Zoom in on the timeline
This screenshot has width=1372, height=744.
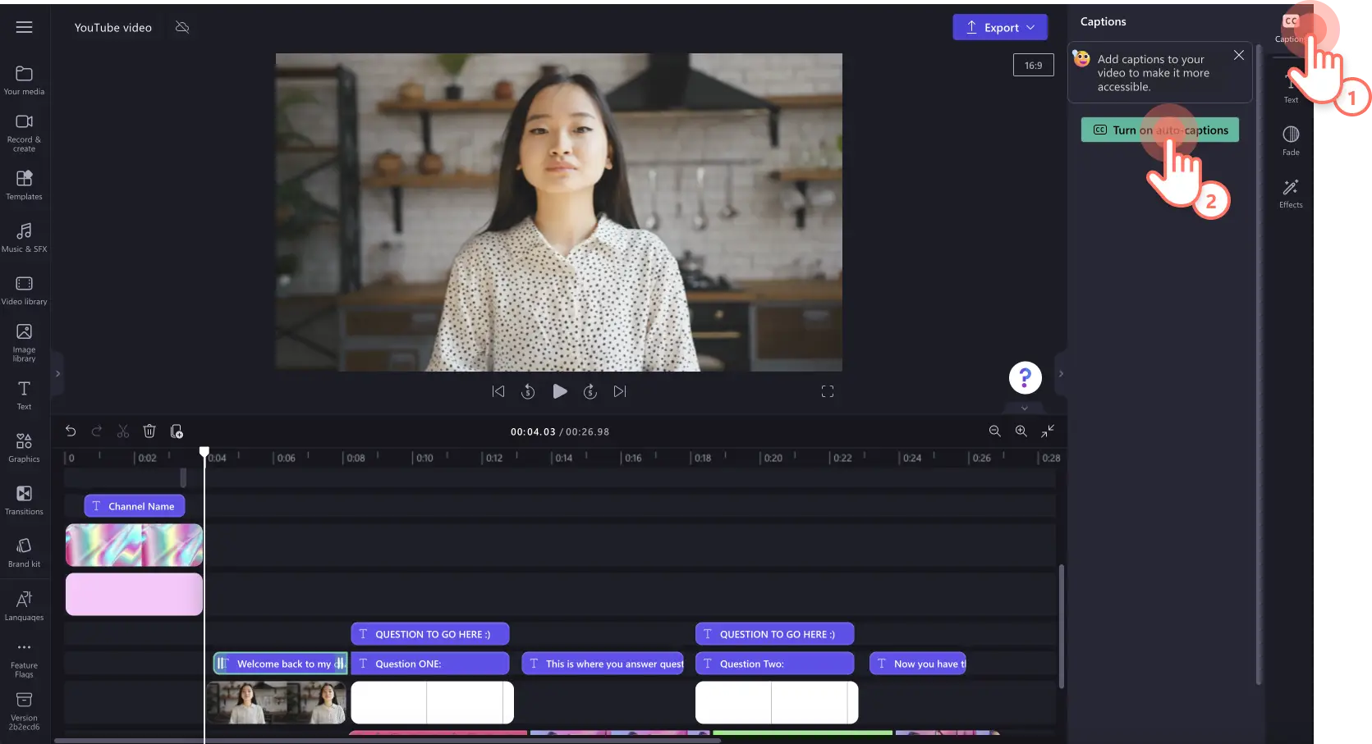point(1021,431)
